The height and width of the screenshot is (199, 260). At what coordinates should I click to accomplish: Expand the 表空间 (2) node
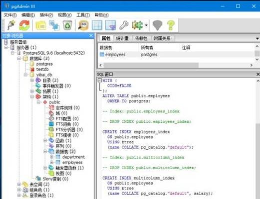(x=19, y=184)
